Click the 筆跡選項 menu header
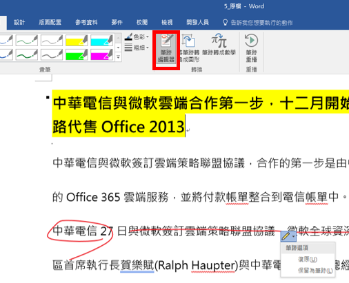The image size is (349, 283). tap(308, 248)
